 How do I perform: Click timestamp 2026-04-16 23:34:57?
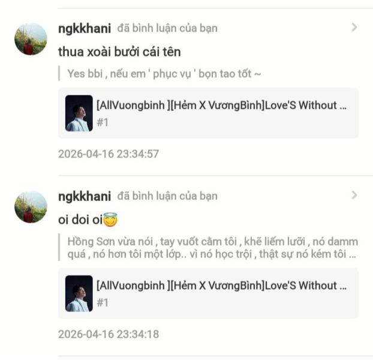(x=109, y=154)
